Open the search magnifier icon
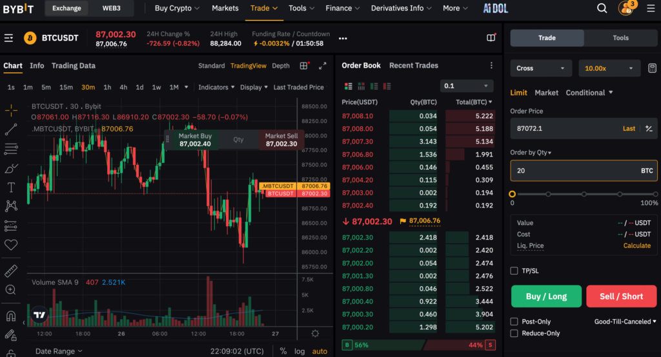Image resolution: width=661 pixels, height=357 pixels. (602, 8)
